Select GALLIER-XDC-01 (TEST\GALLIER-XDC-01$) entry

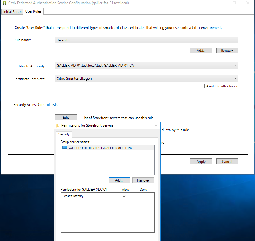pyautogui.click(x=107, y=148)
